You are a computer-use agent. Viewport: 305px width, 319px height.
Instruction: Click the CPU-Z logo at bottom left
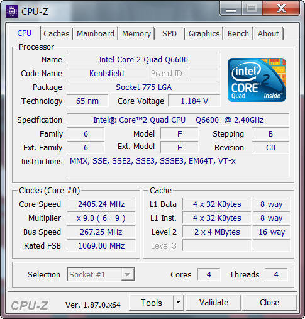30,305
